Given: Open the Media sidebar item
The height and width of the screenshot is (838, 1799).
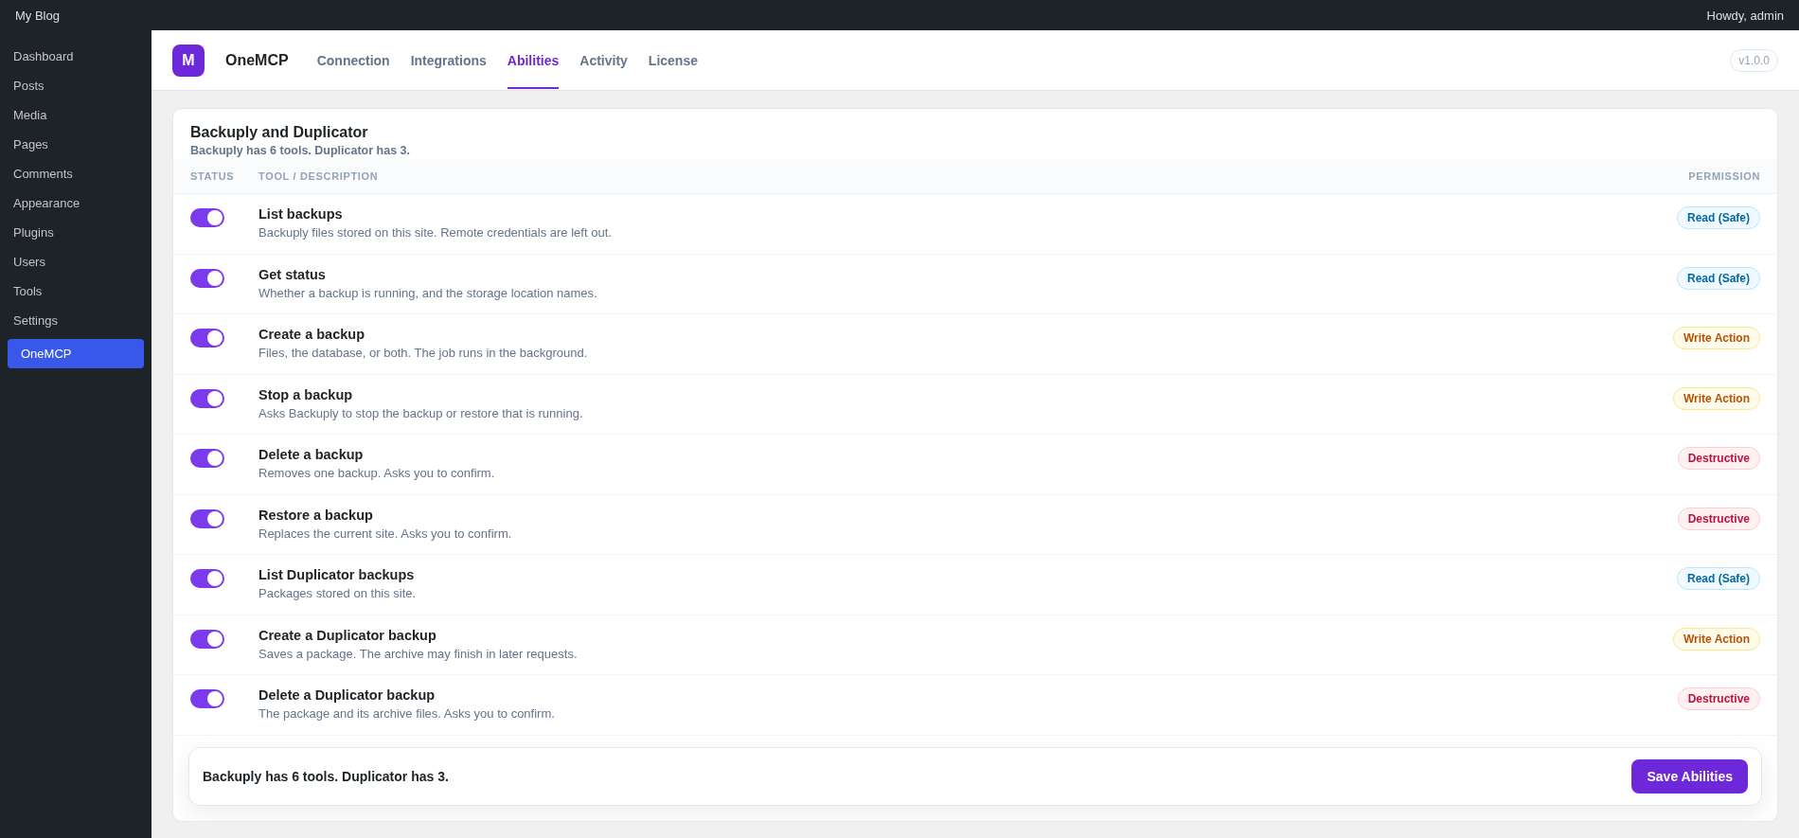Looking at the screenshot, I should (76, 116).
